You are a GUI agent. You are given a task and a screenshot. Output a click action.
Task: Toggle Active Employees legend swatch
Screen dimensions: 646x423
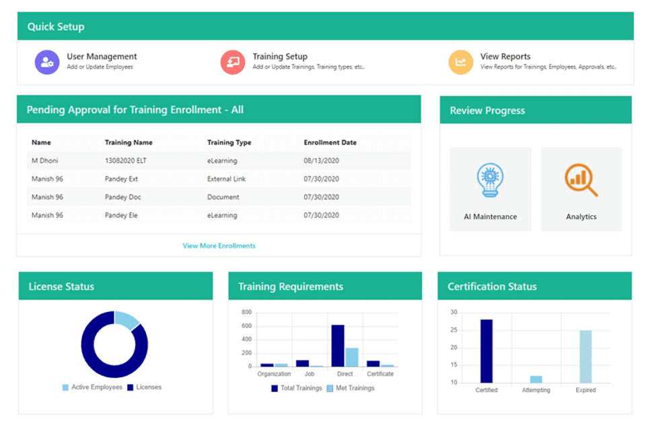pos(65,387)
